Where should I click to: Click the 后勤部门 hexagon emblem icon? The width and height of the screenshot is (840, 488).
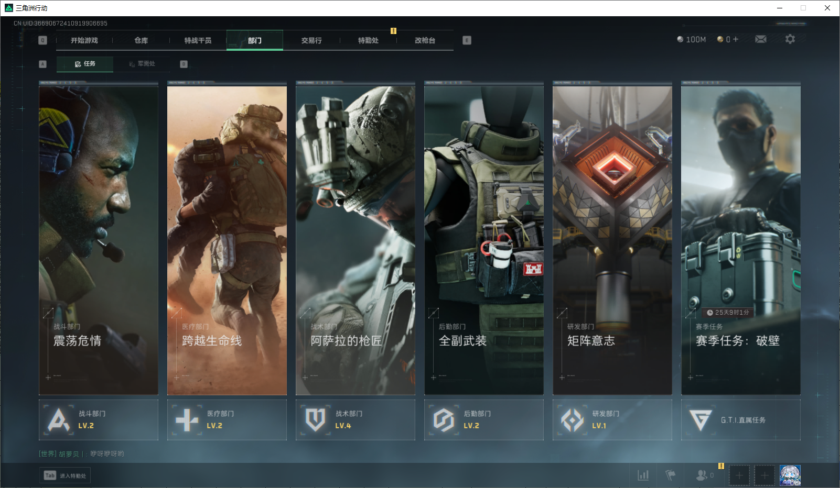tap(444, 420)
